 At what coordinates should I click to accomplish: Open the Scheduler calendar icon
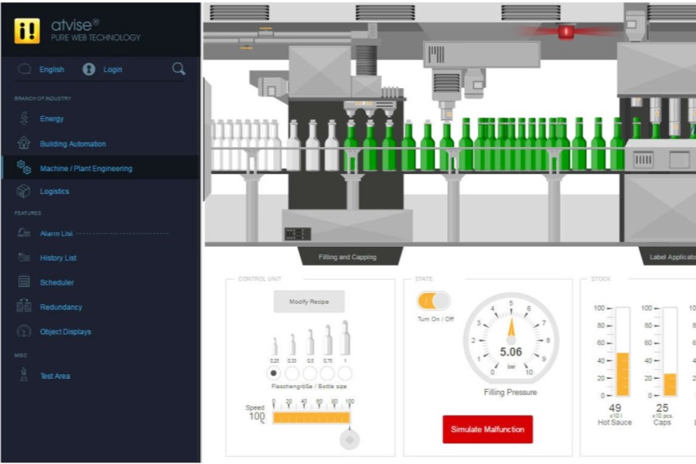(25, 282)
